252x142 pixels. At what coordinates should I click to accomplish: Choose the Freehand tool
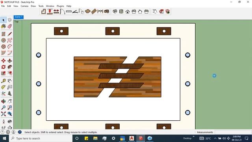pyautogui.click(x=9, y=40)
